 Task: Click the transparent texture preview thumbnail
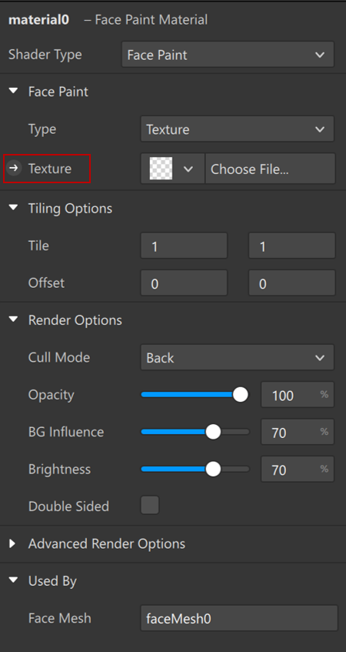coord(161,169)
